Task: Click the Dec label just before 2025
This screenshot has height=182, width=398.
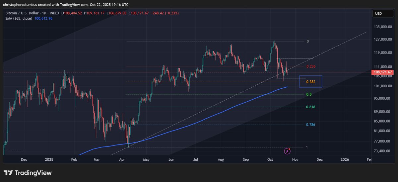Action: point(24,159)
